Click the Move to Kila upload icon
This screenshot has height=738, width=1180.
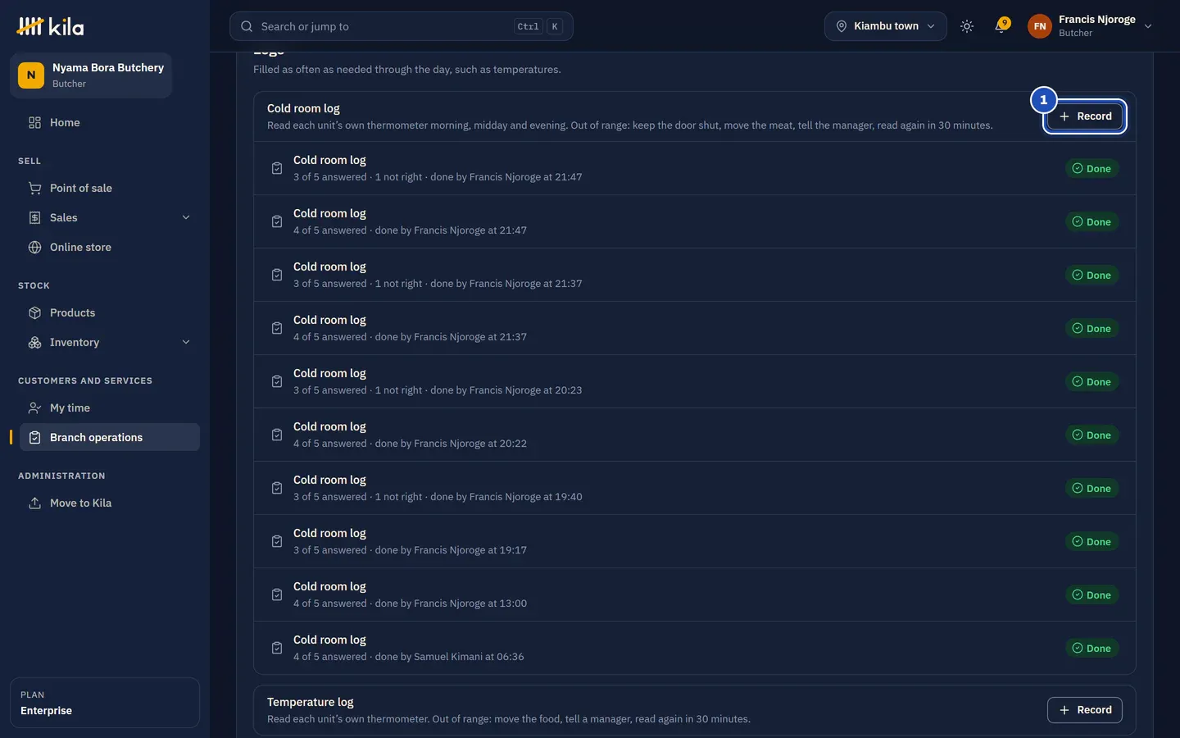[34, 503]
